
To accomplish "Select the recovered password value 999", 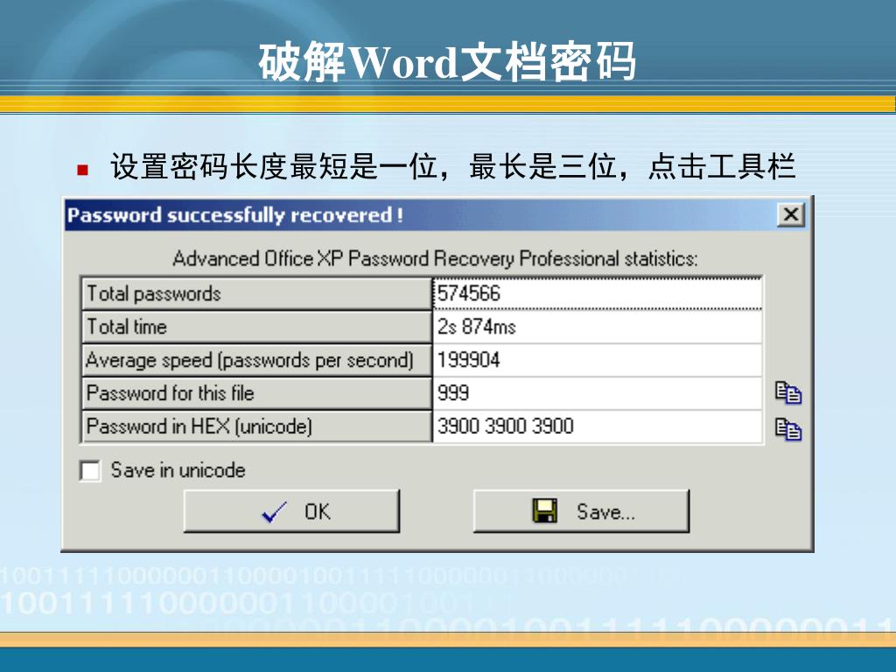I will tap(597, 393).
